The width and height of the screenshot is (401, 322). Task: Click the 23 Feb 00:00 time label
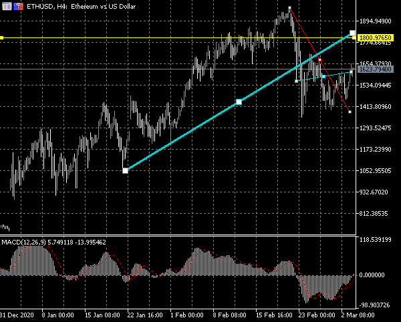317,315
